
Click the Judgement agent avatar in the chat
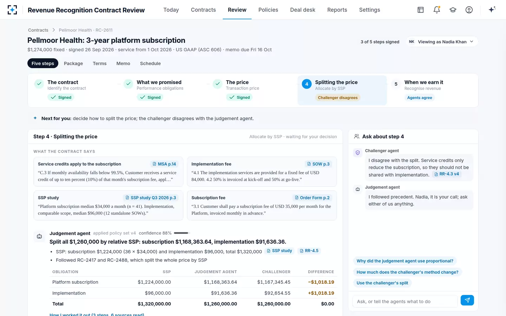[x=358, y=189]
